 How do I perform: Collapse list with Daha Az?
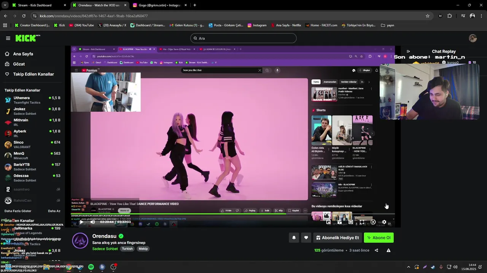(54, 211)
